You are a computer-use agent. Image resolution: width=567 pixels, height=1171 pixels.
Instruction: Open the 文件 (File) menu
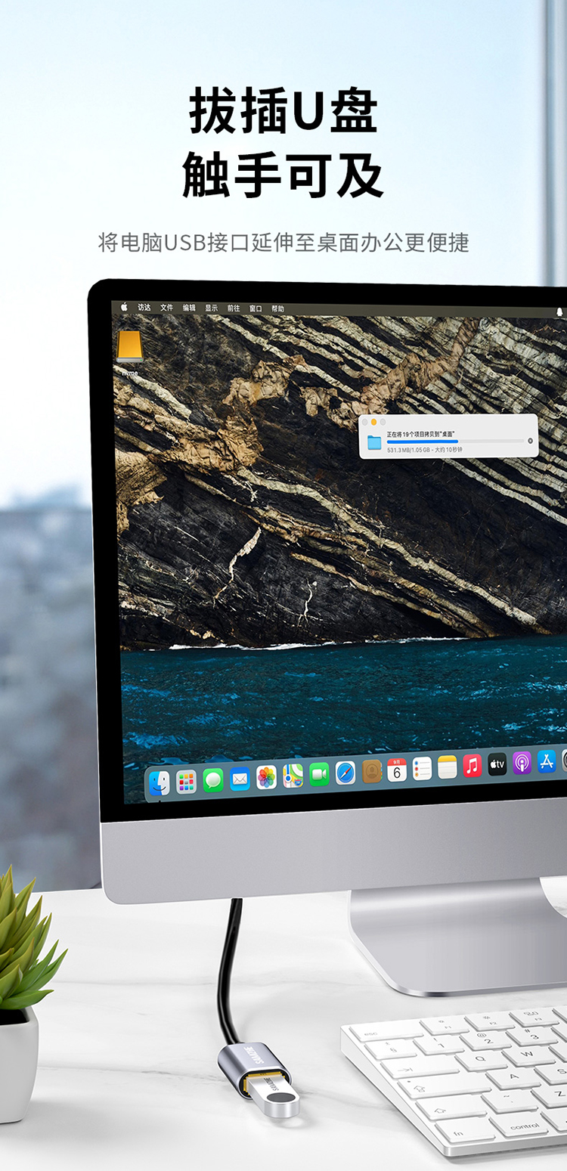[x=166, y=308]
